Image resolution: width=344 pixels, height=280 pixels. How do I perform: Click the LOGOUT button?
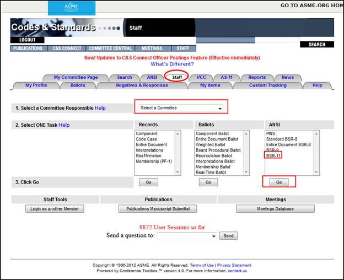pyautogui.click(x=27, y=40)
